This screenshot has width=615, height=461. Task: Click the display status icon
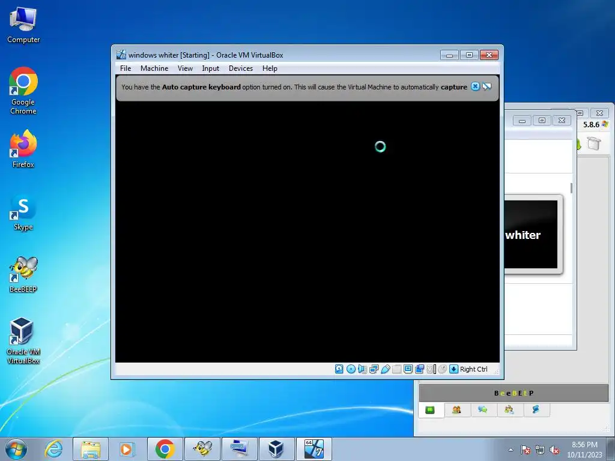[x=408, y=369]
